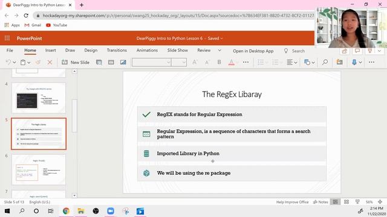The height and width of the screenshot is (217, 387).
Task: Expand the Paste options arrow
Action: point(29,63)
